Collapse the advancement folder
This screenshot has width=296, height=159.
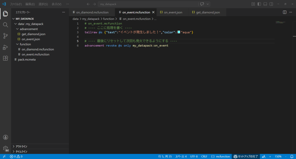tap(29, 29)
